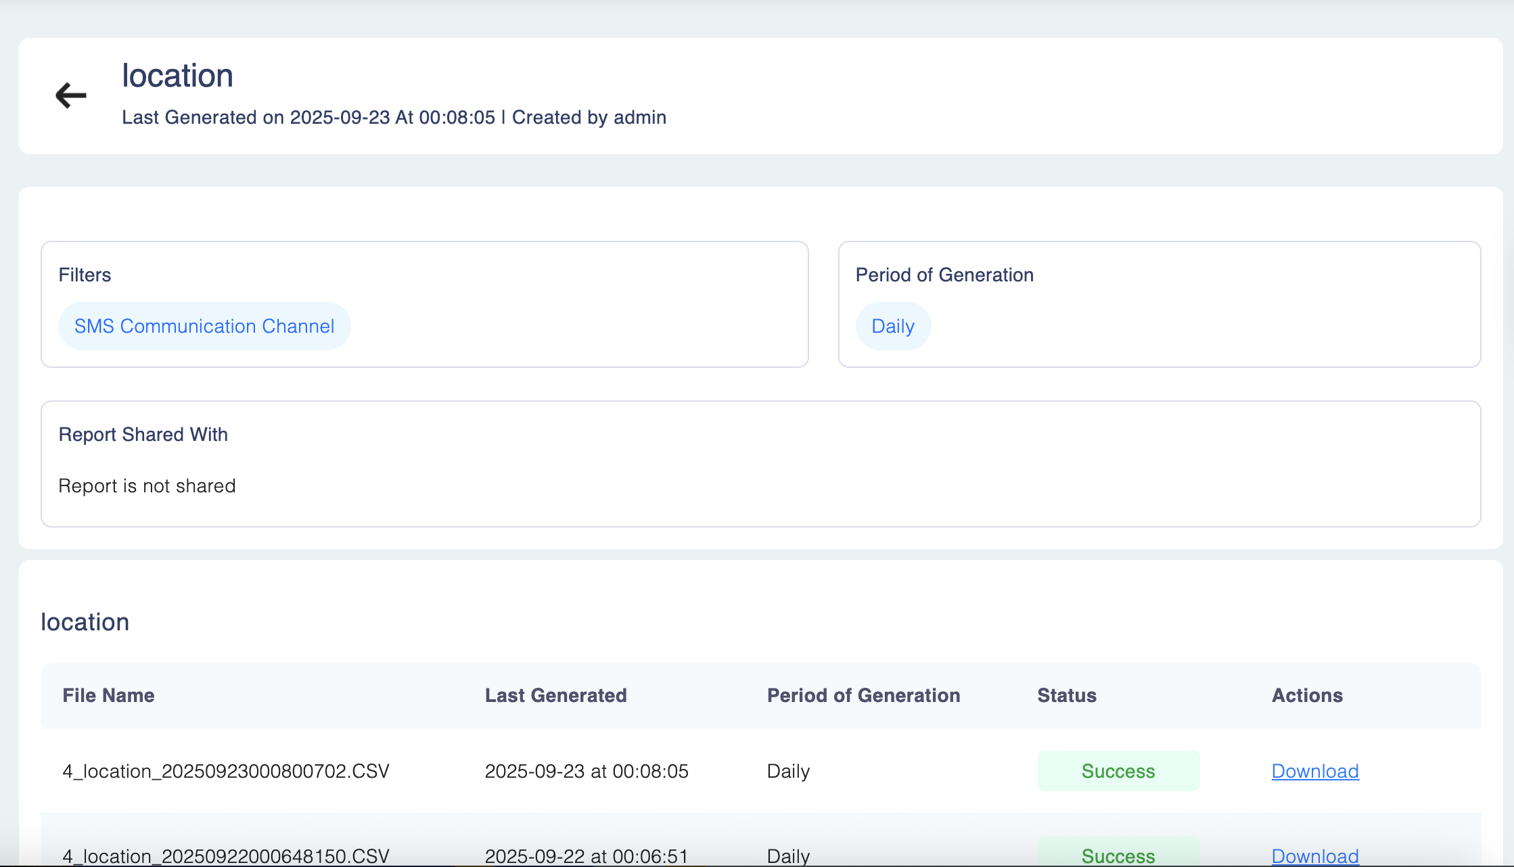
Task: Click the Last Generated on subtitle text
Action: tap(394, 118)
